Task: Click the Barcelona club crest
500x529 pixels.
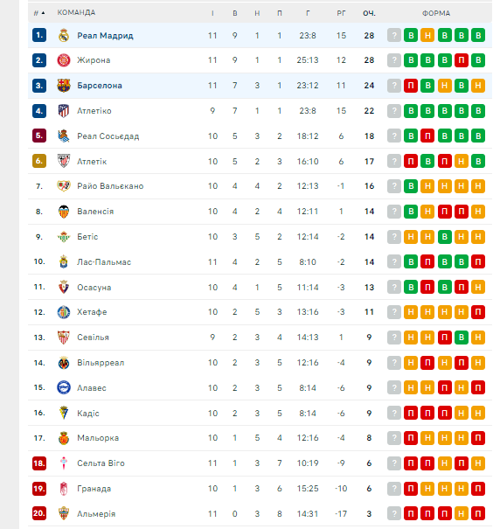Action: [64, 86]
